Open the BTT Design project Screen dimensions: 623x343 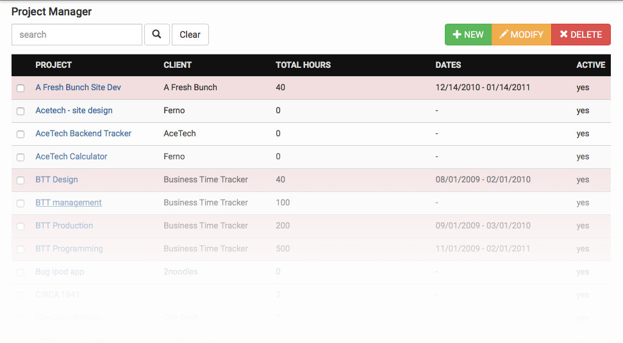[56, 180]
